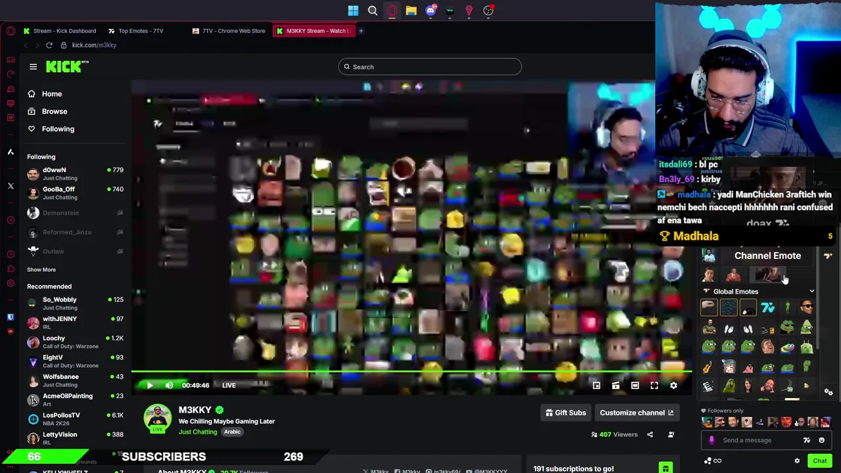The height and width of the screenshot is (473, 841).
Task: Open Loochy Warzone channel
Action: point(75,342)
